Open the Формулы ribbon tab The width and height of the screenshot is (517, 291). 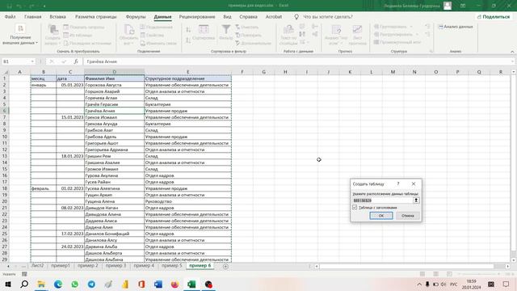point(136,16)
